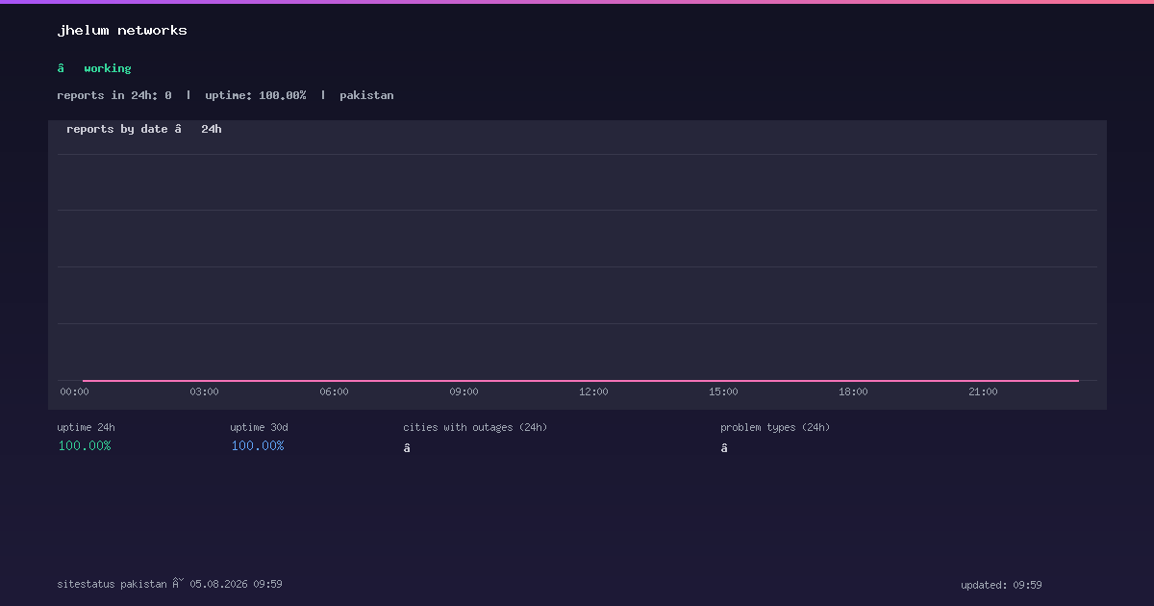
Task: Click the cities with outages heading
Action: click(x=475, y=427)
